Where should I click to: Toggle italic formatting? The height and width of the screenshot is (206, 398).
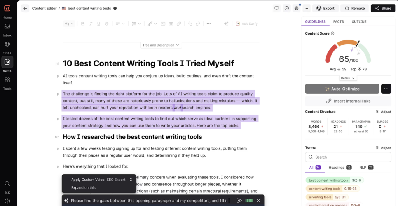(x=91, y=24)
